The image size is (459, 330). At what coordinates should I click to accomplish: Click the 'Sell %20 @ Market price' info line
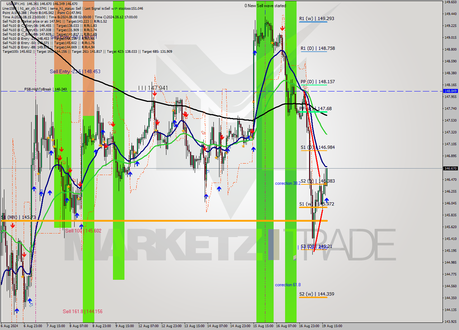[x=55, y=21]
